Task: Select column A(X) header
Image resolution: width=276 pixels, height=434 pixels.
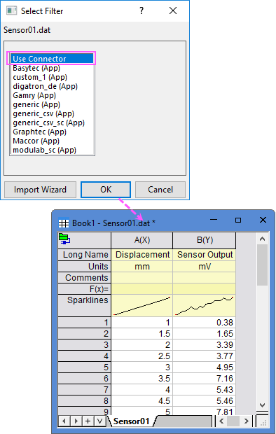Action: click(x=142, y=240)
